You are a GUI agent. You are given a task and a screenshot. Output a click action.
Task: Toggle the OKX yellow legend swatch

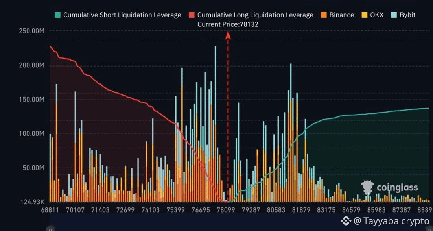click(x=365, y=15)
